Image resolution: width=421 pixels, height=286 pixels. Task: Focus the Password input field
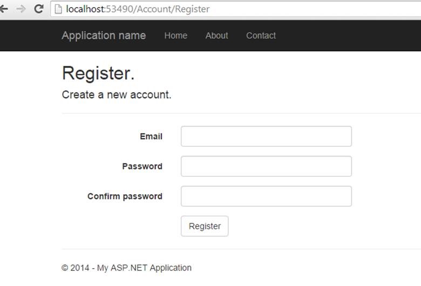(x=266, y=166)
